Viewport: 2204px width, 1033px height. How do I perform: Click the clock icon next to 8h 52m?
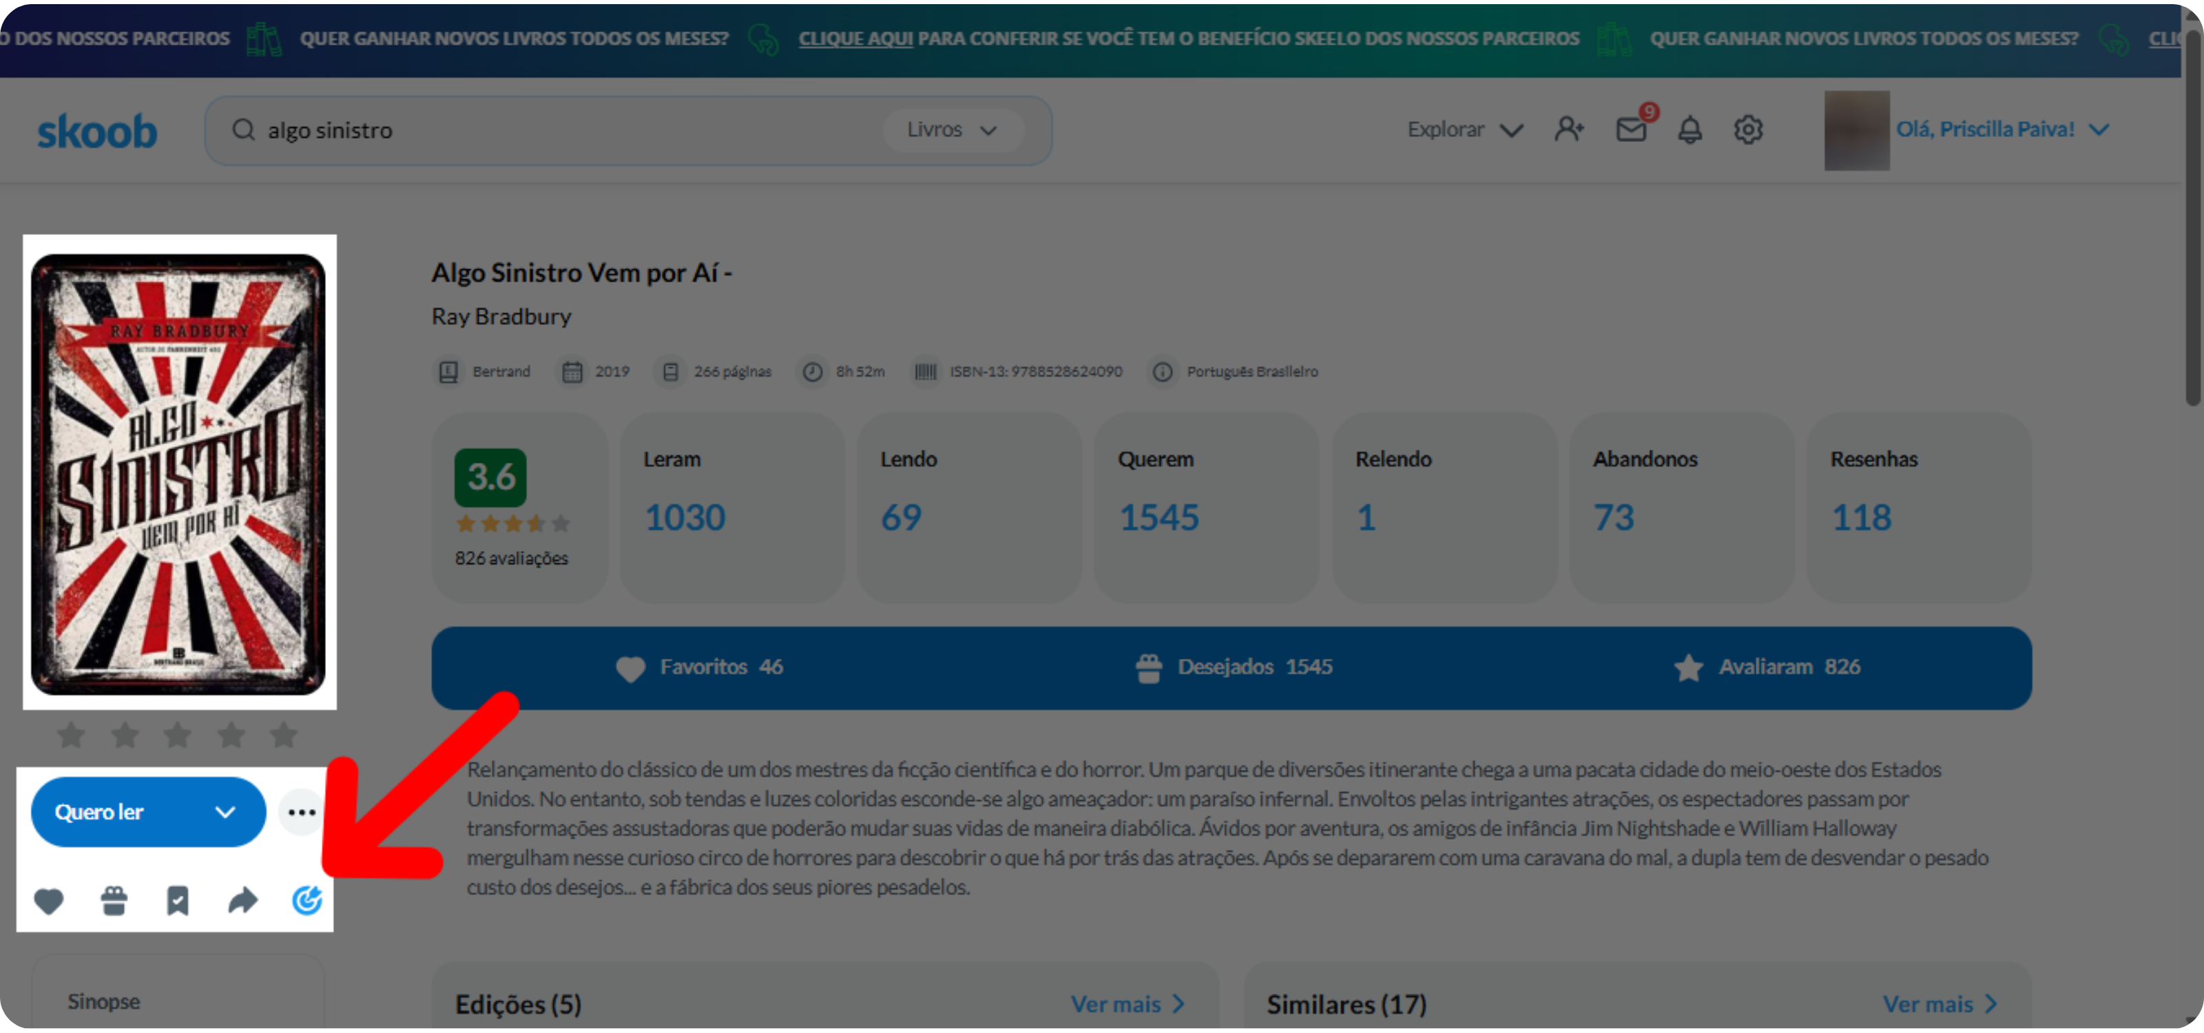click(x=813, y=372)
